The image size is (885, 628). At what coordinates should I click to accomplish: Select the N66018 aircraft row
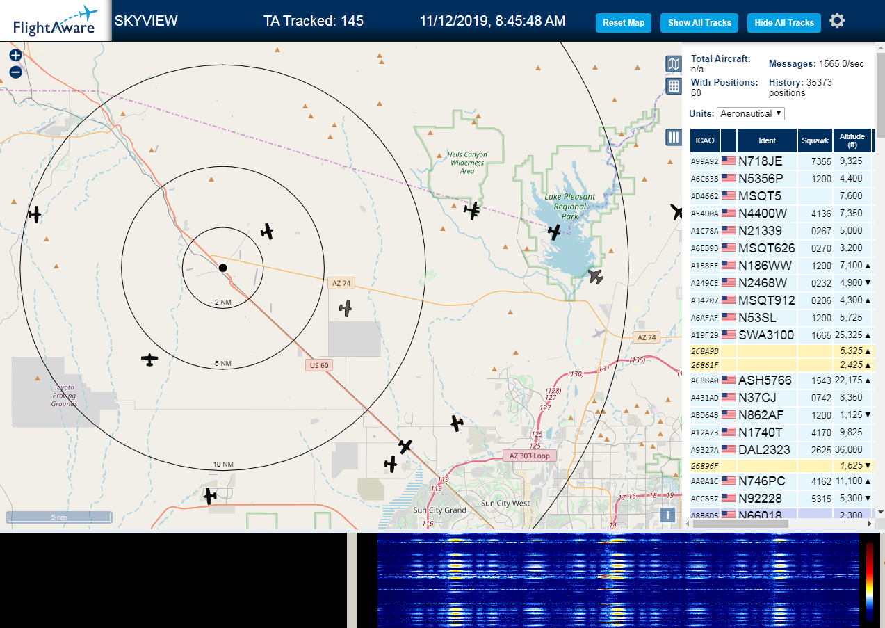781,513
